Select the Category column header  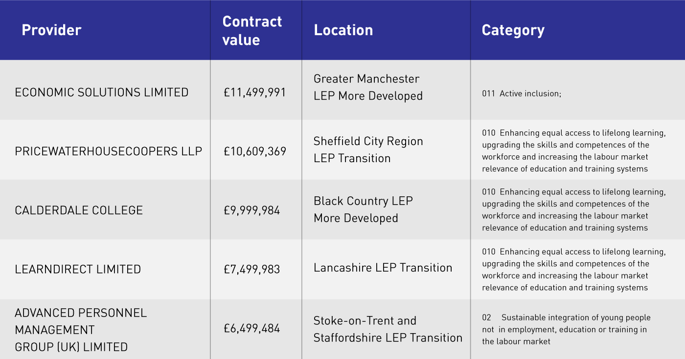(513, 30)
